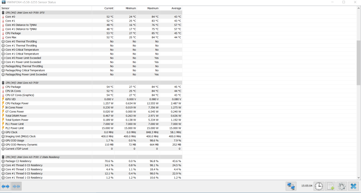Select the Current column header

point(103,8)
